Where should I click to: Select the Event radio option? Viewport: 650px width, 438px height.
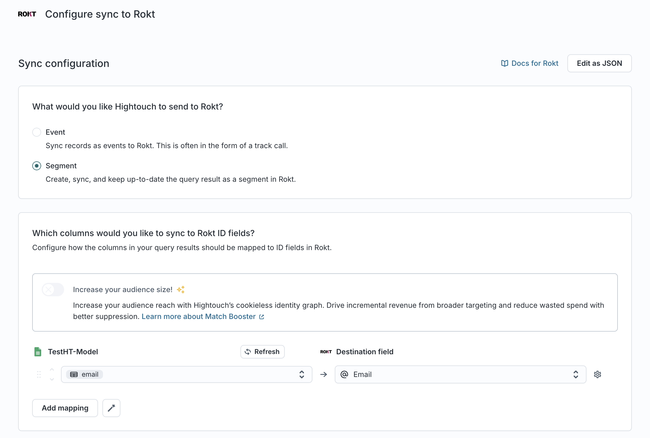pyautogui.click(x=37, y=132)
